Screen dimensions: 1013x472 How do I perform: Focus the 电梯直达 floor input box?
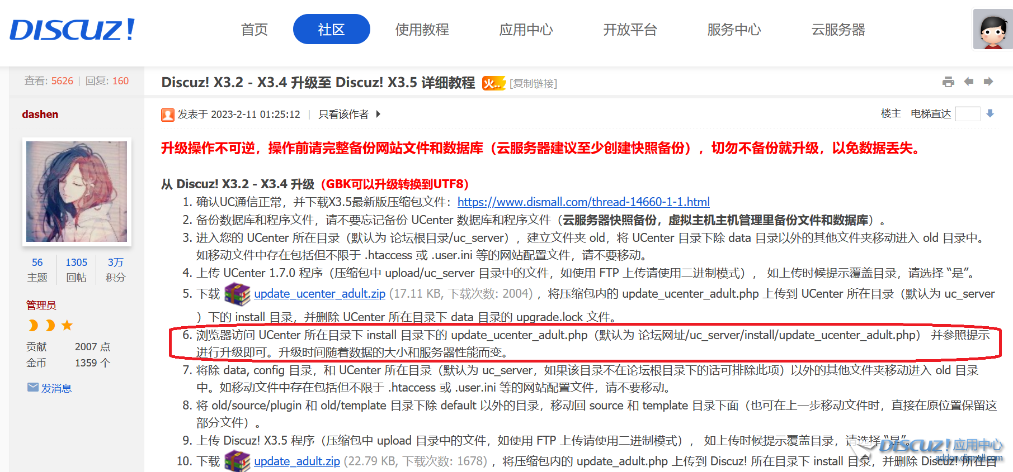pyautogui.click(x=967, y=113)
